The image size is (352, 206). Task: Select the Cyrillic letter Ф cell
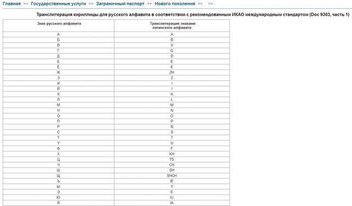click(59, 148)
